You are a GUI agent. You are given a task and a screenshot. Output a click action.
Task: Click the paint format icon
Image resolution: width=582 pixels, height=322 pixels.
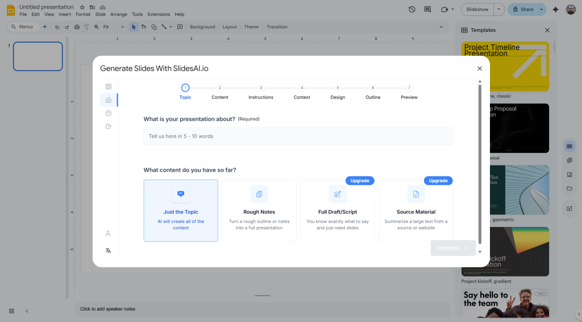click(x=86, y=27)
